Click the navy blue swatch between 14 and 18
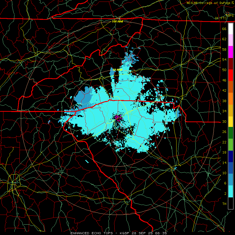 (x=231, y=156)
